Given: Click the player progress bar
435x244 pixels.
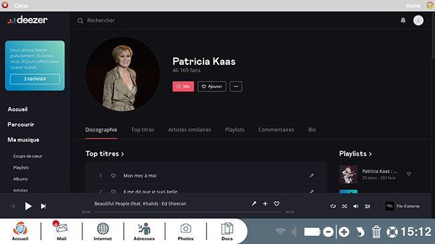Looking at the screenshot, I should pyautogui.click(x=188, y=212).
